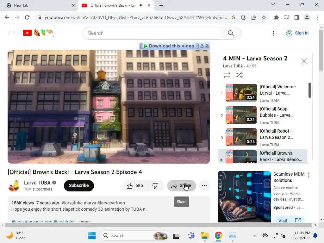324x243 pixels.
Task: Open the clock showing 11:03 PM
Action: [301, 235]
